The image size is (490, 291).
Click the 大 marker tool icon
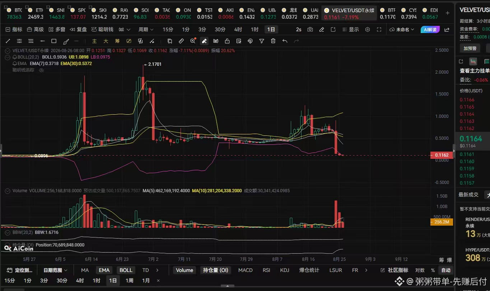click(x=106, y=41)
